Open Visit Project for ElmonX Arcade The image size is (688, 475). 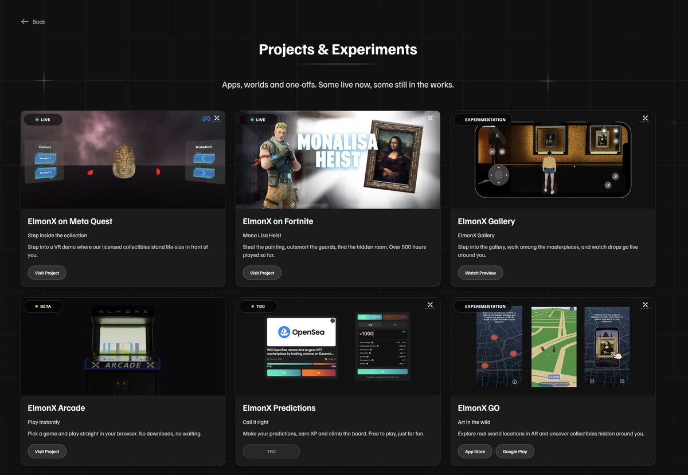[47, 452]
